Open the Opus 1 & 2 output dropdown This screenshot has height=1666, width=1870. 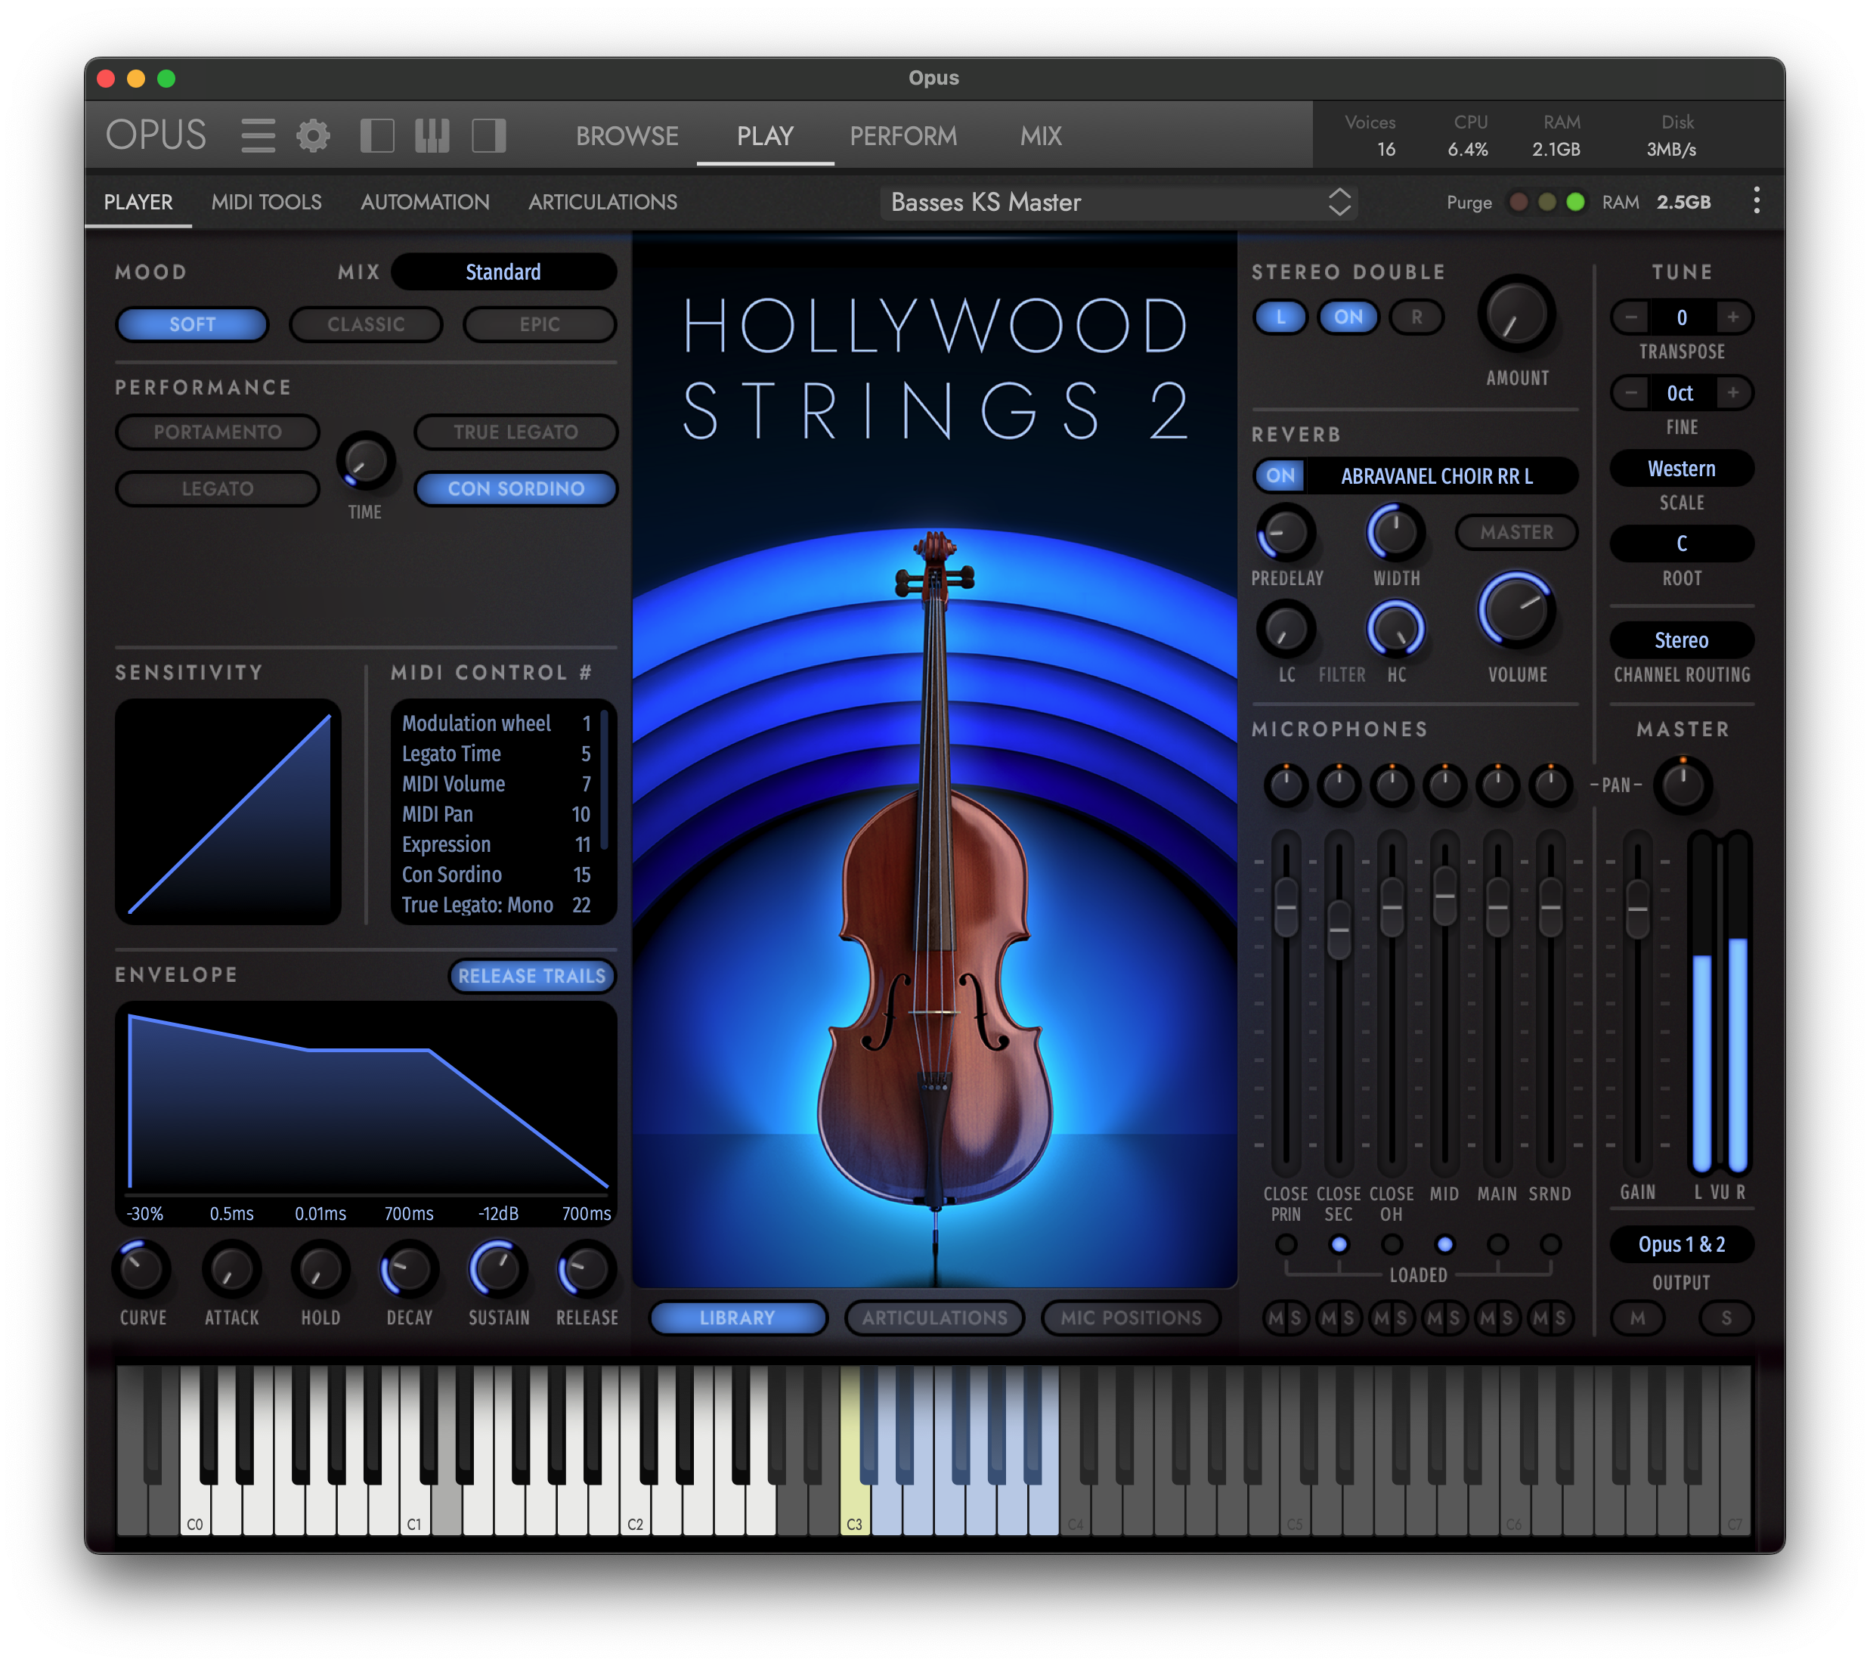click(1682, 1244)
